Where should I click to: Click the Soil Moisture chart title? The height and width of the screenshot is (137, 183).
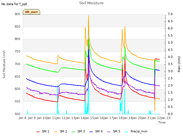(x=91, y=3)
